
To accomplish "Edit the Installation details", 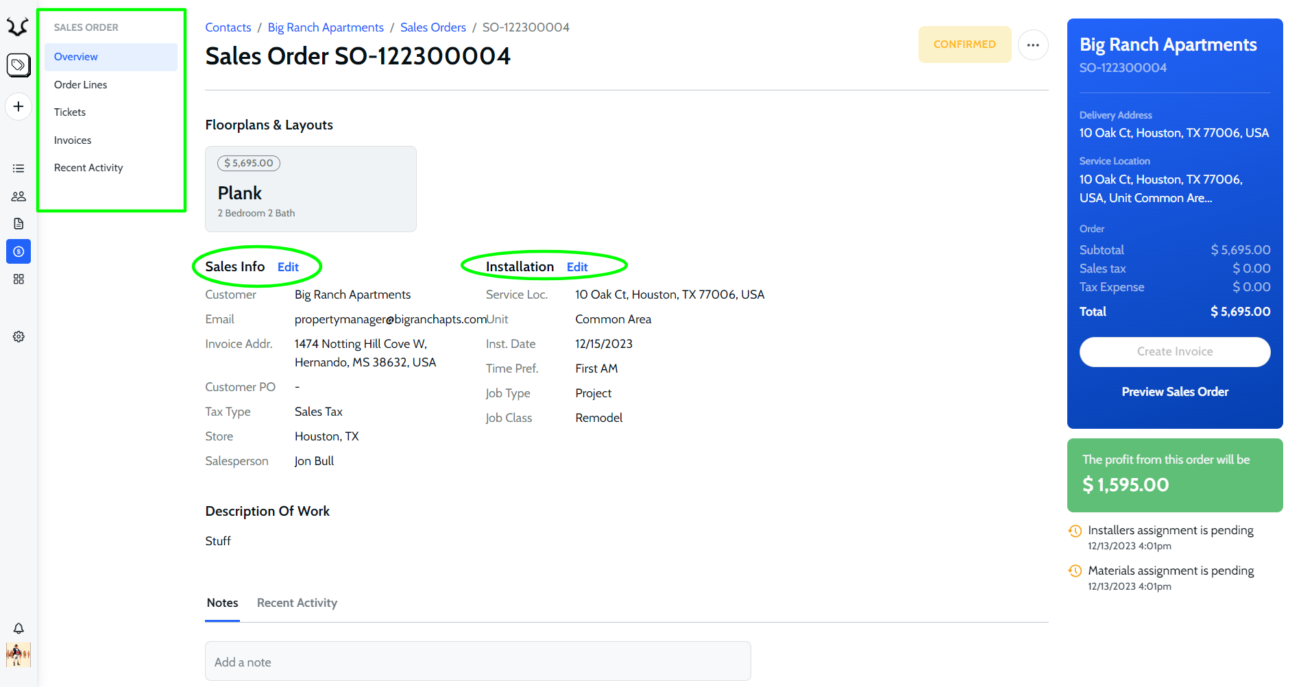I will click(x=577, y=267).
